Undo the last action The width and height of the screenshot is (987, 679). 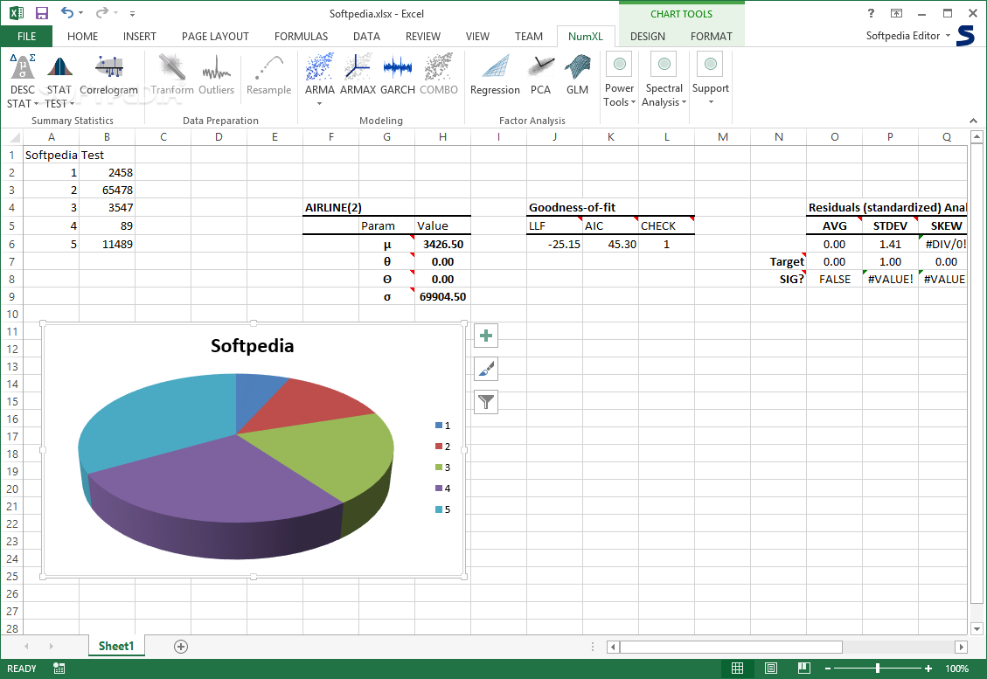pos(67,13)
